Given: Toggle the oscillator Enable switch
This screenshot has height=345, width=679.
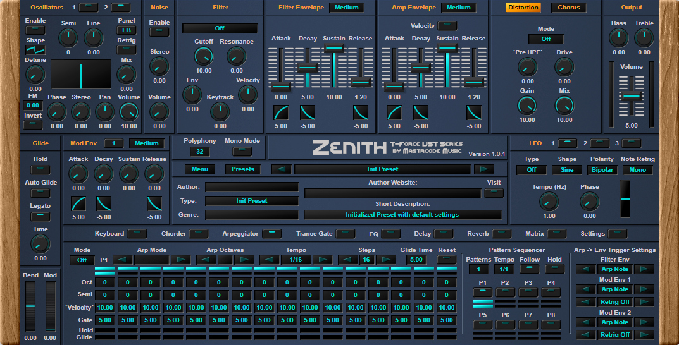Looking at the screenshot, I should tap(35, 30).
